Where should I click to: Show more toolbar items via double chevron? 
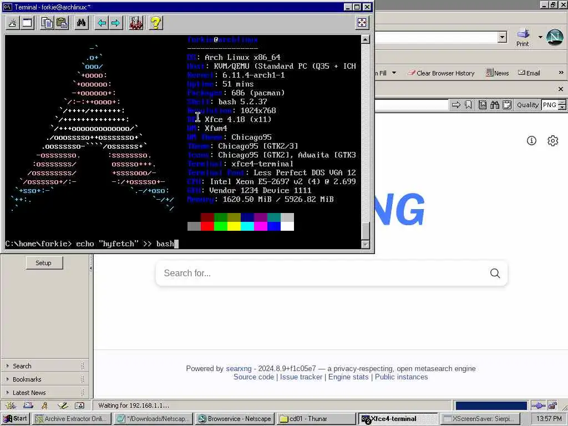point(561,73)
